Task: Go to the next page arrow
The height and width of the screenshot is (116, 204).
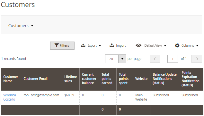Action: pyautogui.click(x=197, y=59)
